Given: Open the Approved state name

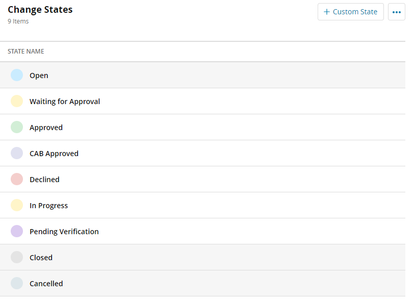Looking at the screenshot, I should [46, 128].
